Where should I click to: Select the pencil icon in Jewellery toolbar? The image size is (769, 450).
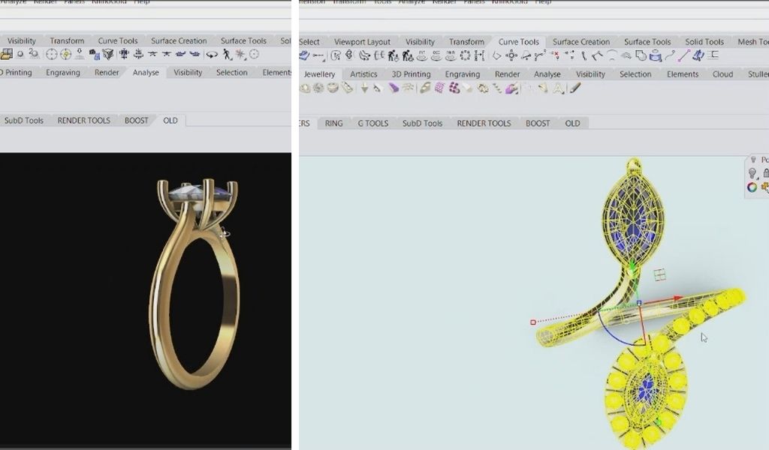click(x=575, y=88)
